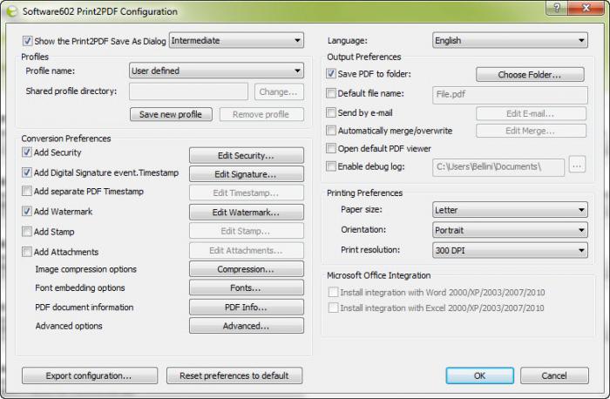Click 'Conversion Preferences' group label

click(x=65, y=139)
